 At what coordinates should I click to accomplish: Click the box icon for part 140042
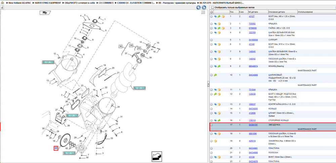(x=219, y=59)
